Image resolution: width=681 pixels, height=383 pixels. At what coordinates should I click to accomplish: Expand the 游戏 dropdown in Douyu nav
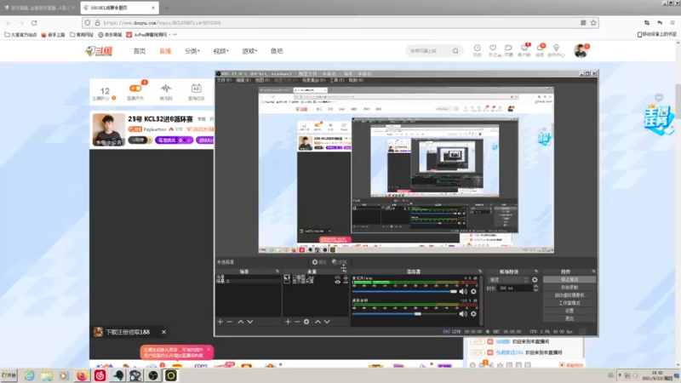[249, 51]
